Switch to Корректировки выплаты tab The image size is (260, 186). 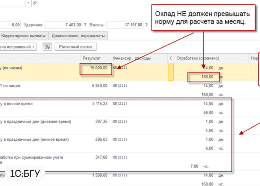[24, 36]
